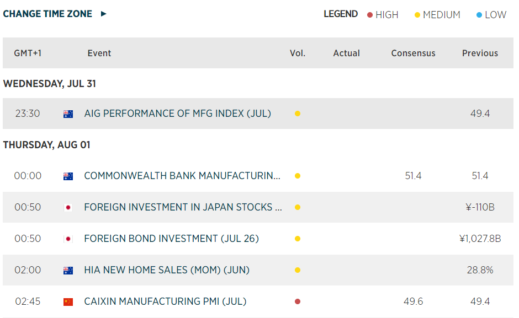Click the Australian flag beside AIG Performance row
Viewport: 519px width, 318px height.
click(68, 114)
